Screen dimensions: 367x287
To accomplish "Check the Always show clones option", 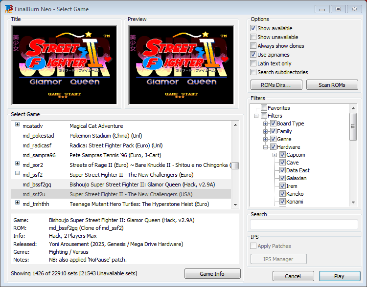I will 253,46.
